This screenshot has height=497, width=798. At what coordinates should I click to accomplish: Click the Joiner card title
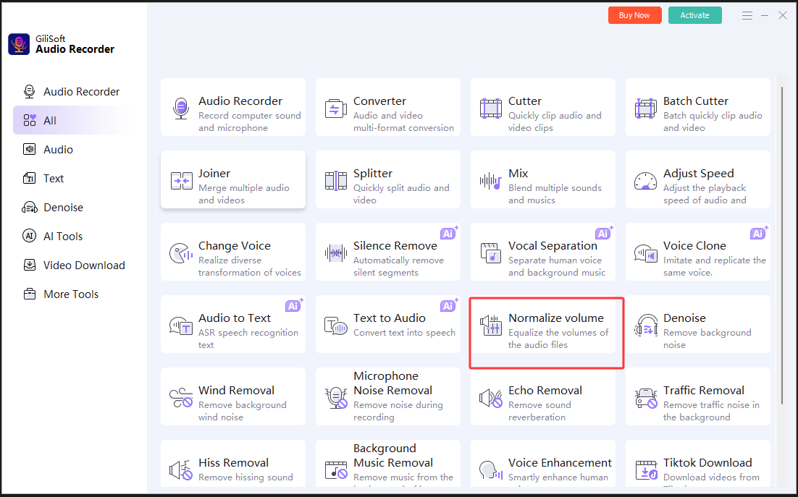(214, 174)
